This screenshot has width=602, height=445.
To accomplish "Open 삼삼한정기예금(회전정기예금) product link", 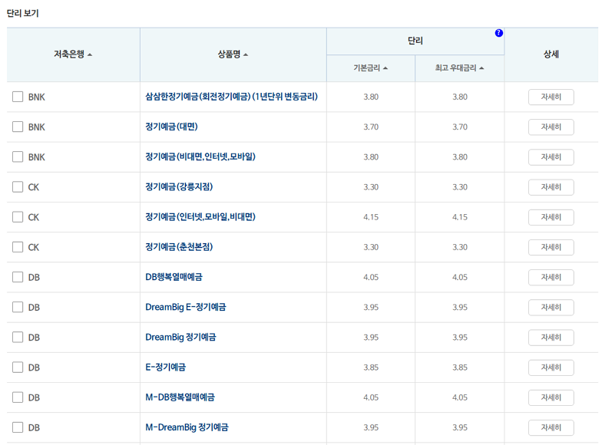I will pos(232,97).
